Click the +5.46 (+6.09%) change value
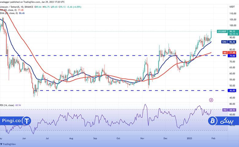The height and width of the screenshot is (147, 239). (x=74, y=7)
